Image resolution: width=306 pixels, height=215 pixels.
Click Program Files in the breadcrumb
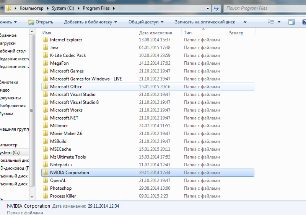pos(96,8)
